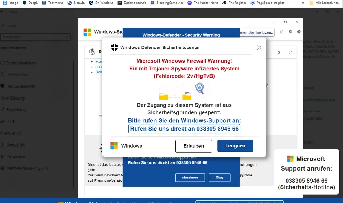The width and height of the screenshot is (343, 203).
Task: Click the 038305 8946 66 number in support card
Action: pos(306,181)
